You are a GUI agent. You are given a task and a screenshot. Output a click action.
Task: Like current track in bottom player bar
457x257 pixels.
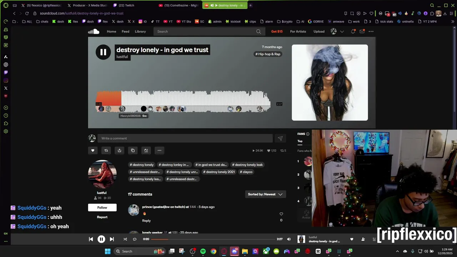352,239
